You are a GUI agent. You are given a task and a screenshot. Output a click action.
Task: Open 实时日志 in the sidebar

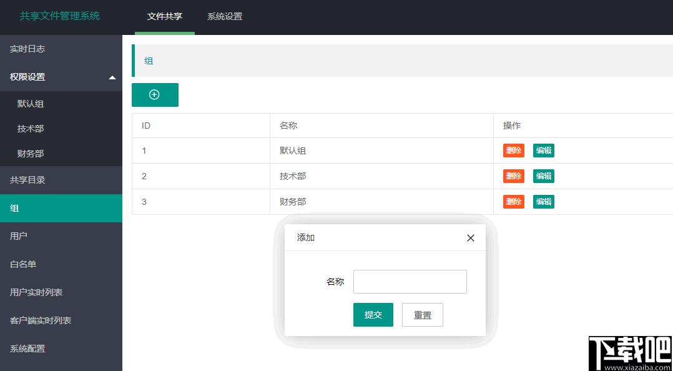coord(61,49)
